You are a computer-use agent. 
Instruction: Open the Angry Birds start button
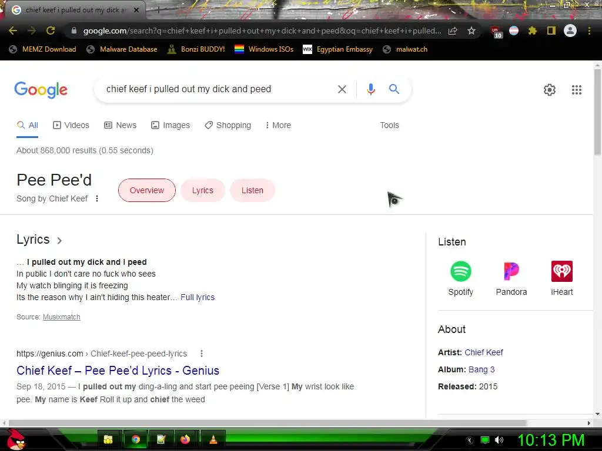(16, 439)
